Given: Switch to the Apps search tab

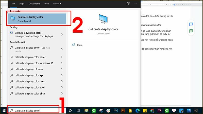Looking at the screenshot, I should click(22, 4).
